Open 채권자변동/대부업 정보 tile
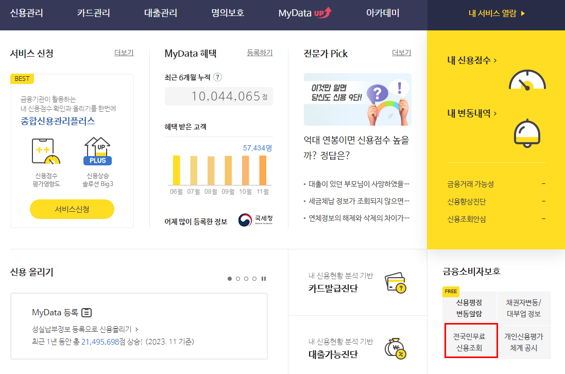565x374 pixels. click(x=524, y=308)
